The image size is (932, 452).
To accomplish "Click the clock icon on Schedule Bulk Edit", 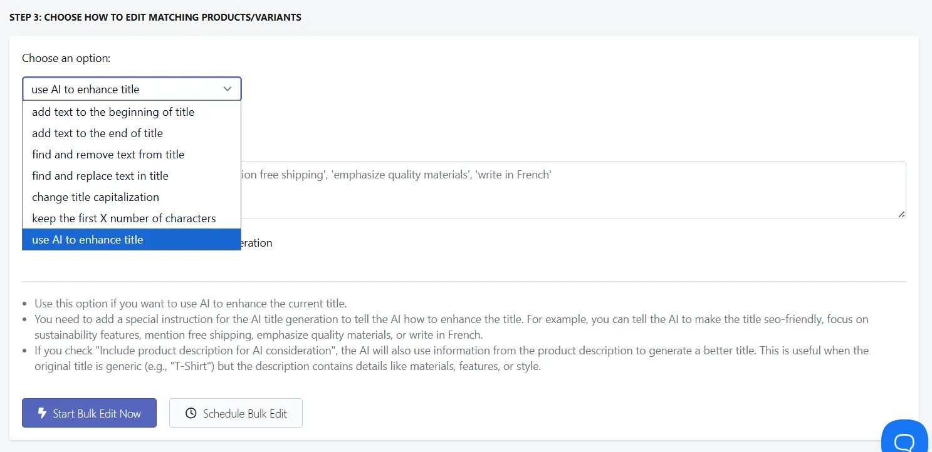I will tap(191, 413).
